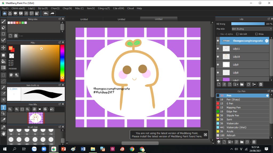The image size is (273, 153).
Task: Click the orange foreground color swatch
Action: tap(11, 48)
